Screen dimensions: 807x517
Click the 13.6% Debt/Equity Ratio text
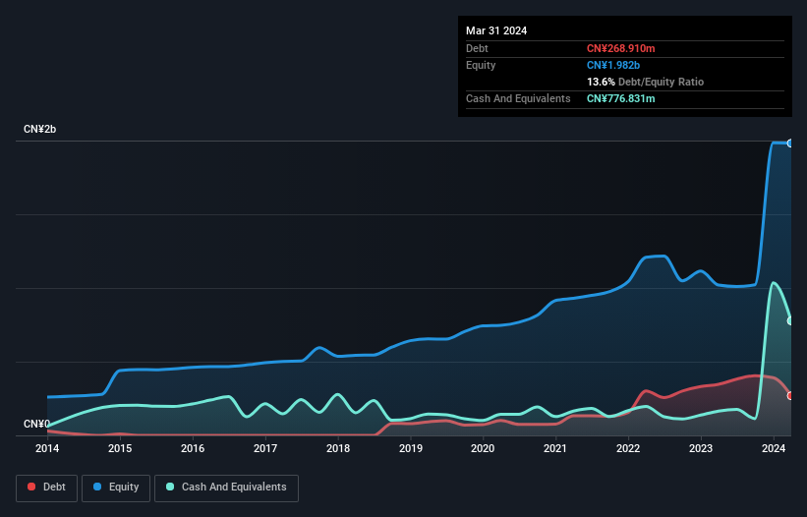pos(646,82)
